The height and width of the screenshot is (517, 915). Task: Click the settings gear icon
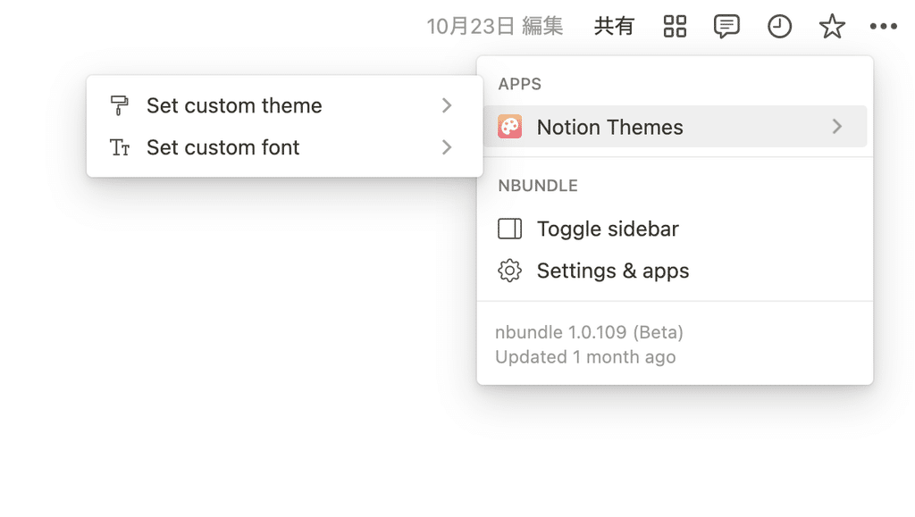pos(509,271)
